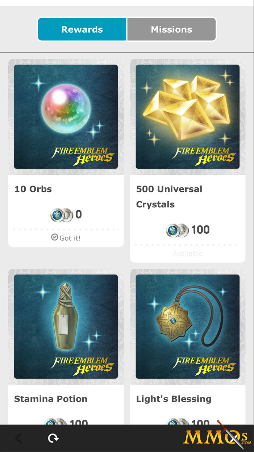The height and width of the screenshot is (452, 254).
Task: Tap the Light's Blessing amulet image
Action: pyautogui.click(x=188, y=327)
